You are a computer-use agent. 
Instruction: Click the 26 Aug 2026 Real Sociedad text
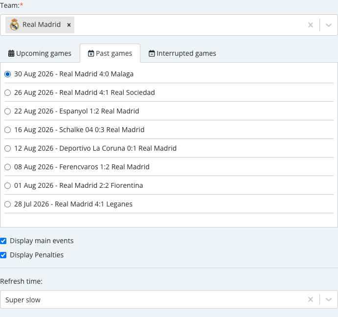85,92
